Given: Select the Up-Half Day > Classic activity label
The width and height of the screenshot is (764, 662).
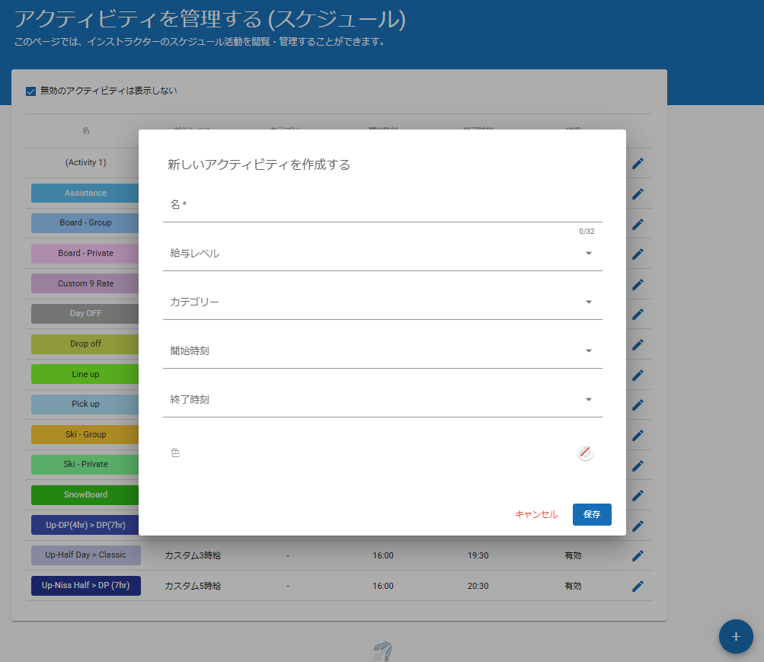Looking at the screenshot, I should [85, 555].
